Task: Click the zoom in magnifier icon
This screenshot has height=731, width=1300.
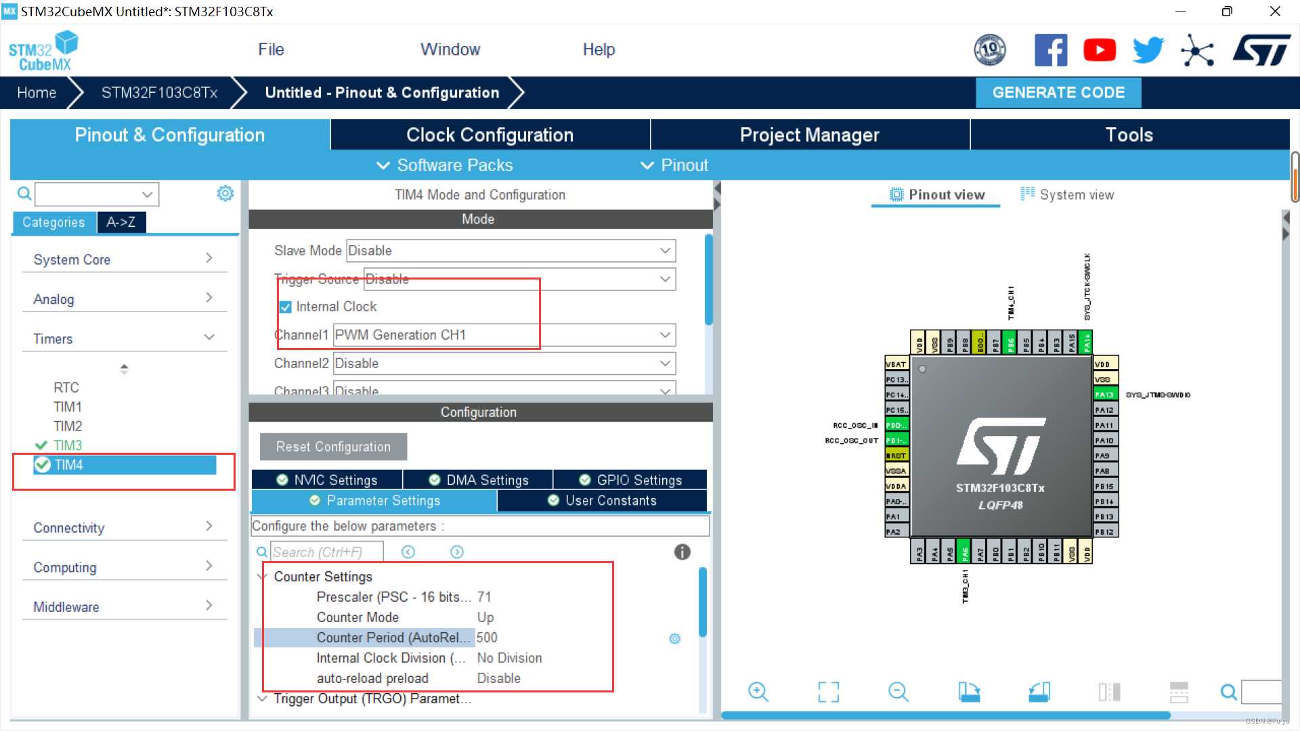Action: tap(758, 692)
